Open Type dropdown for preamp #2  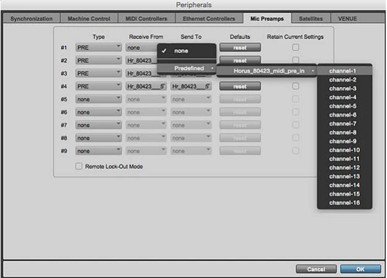(99, 60)
